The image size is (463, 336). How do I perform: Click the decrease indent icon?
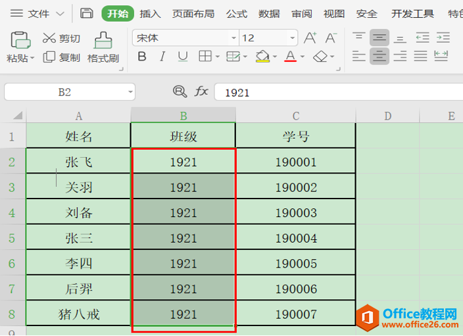coord(422,37)
